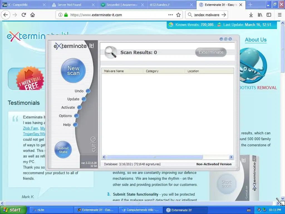Viewport: 285px width, 214px height.
Task: Go forward in Firefox
Action: coord(15,15)
